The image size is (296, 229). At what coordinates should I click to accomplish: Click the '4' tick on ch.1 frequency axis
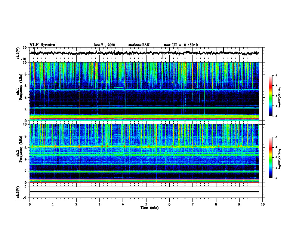pyautogui.click(x=26, y=98)
